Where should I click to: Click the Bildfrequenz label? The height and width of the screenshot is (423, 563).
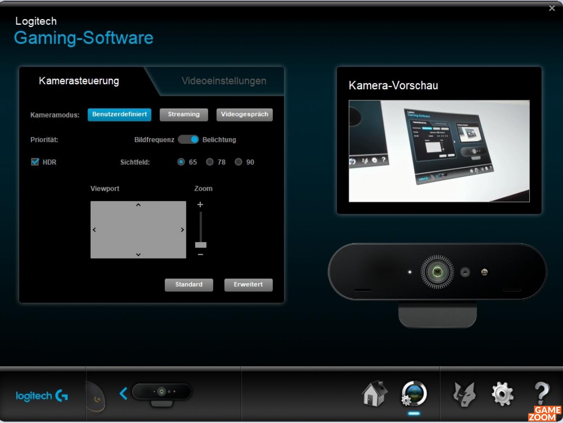154,140
